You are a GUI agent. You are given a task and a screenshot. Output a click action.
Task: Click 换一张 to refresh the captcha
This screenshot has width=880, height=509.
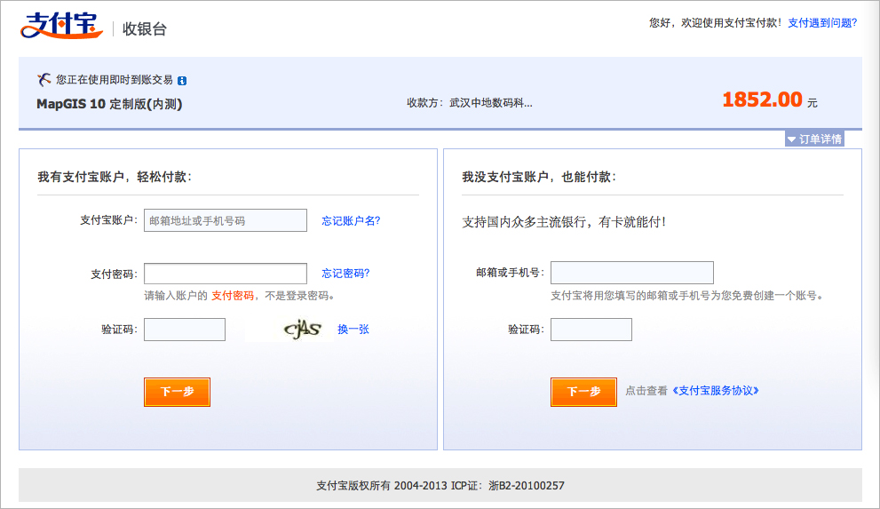pos(353,330)
